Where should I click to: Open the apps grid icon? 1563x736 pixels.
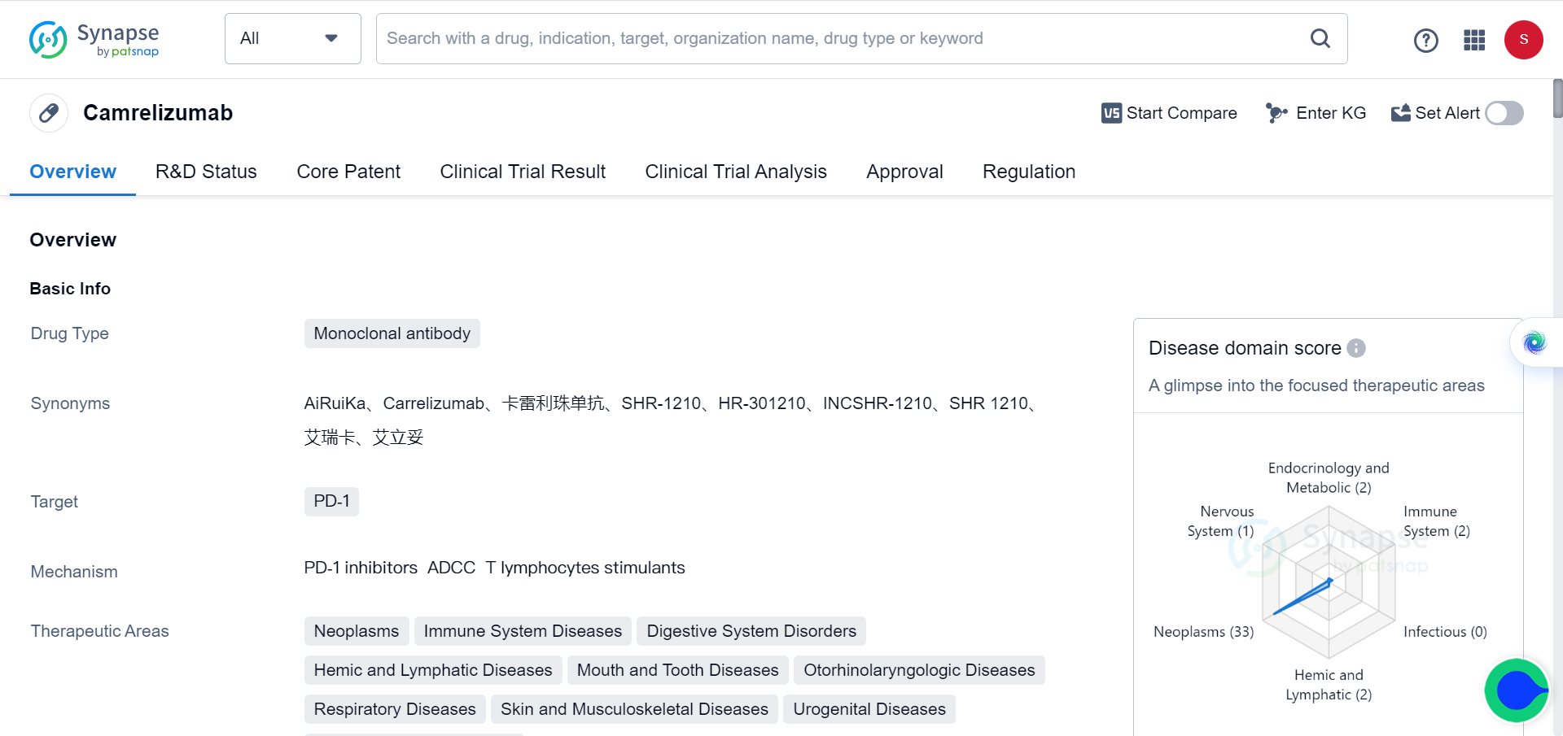[x=1474, y=40]
